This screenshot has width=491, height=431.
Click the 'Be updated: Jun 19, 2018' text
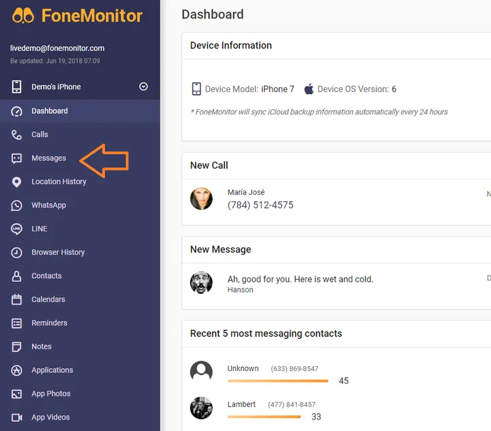point(55,61)
